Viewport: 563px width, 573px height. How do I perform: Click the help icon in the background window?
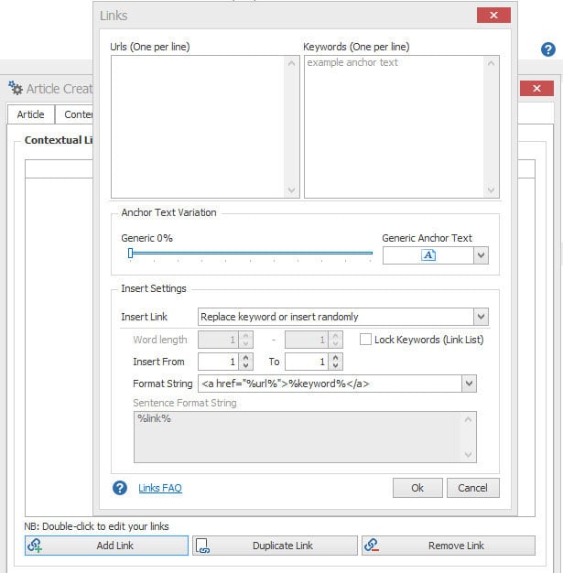(x=548, y=49)
